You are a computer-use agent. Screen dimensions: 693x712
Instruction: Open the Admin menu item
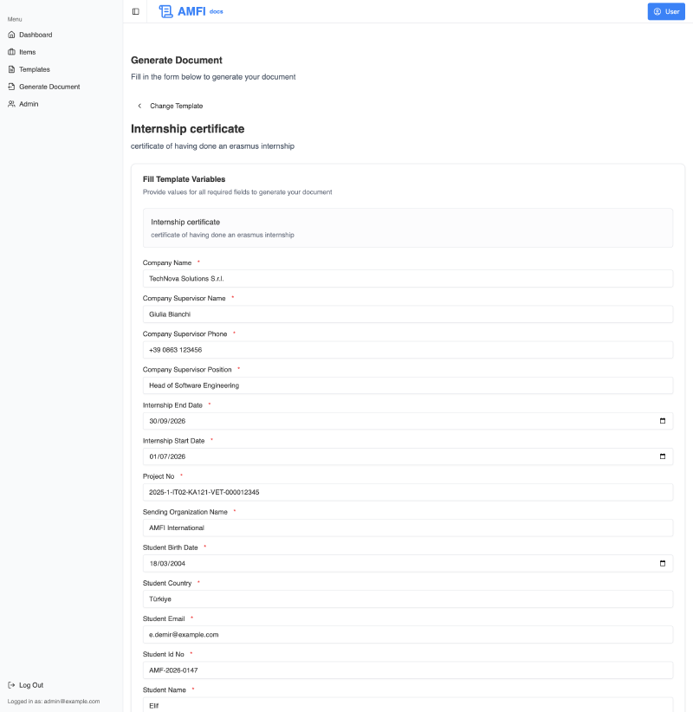62,104
